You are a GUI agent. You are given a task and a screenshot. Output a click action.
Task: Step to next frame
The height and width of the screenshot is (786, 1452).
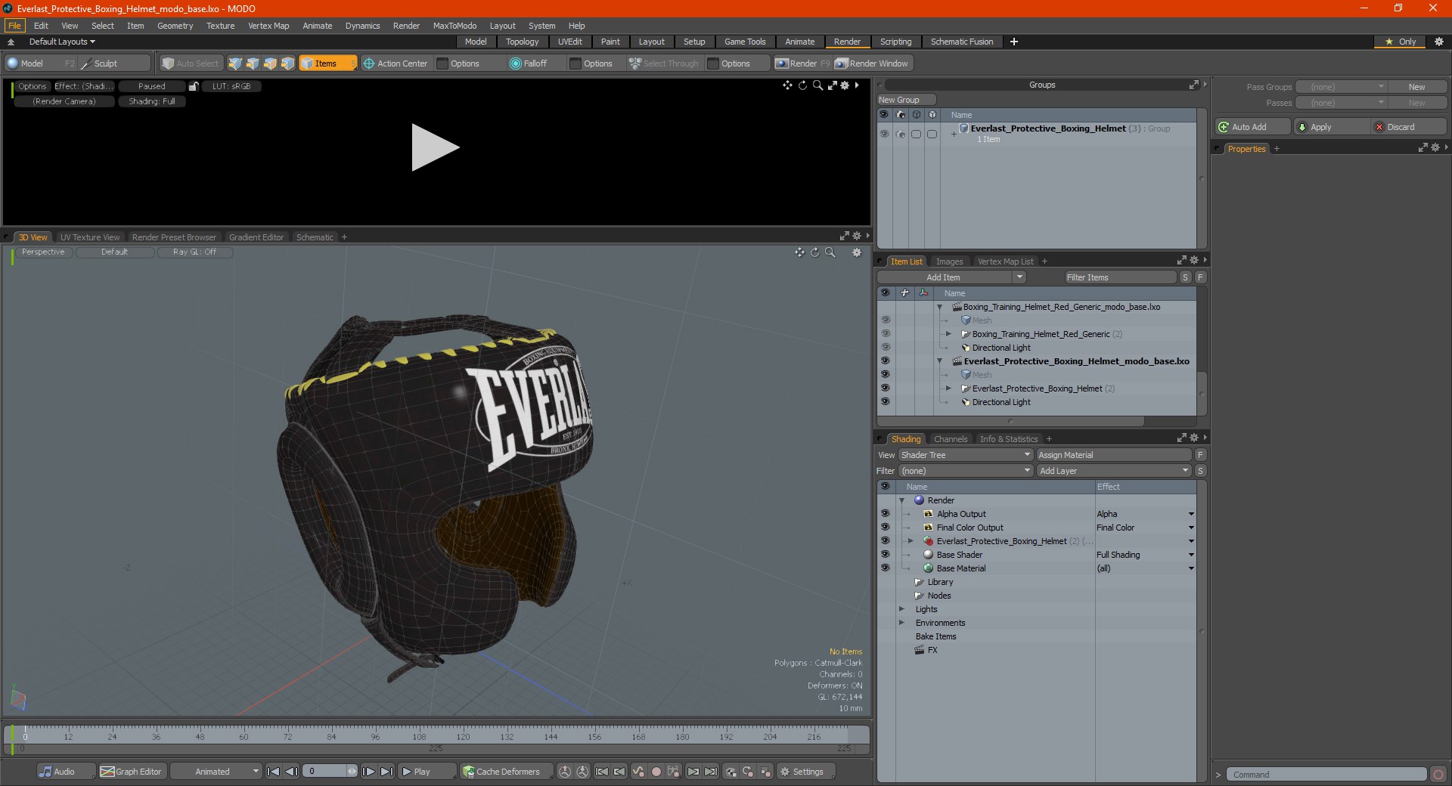click(x=369, y=772)
